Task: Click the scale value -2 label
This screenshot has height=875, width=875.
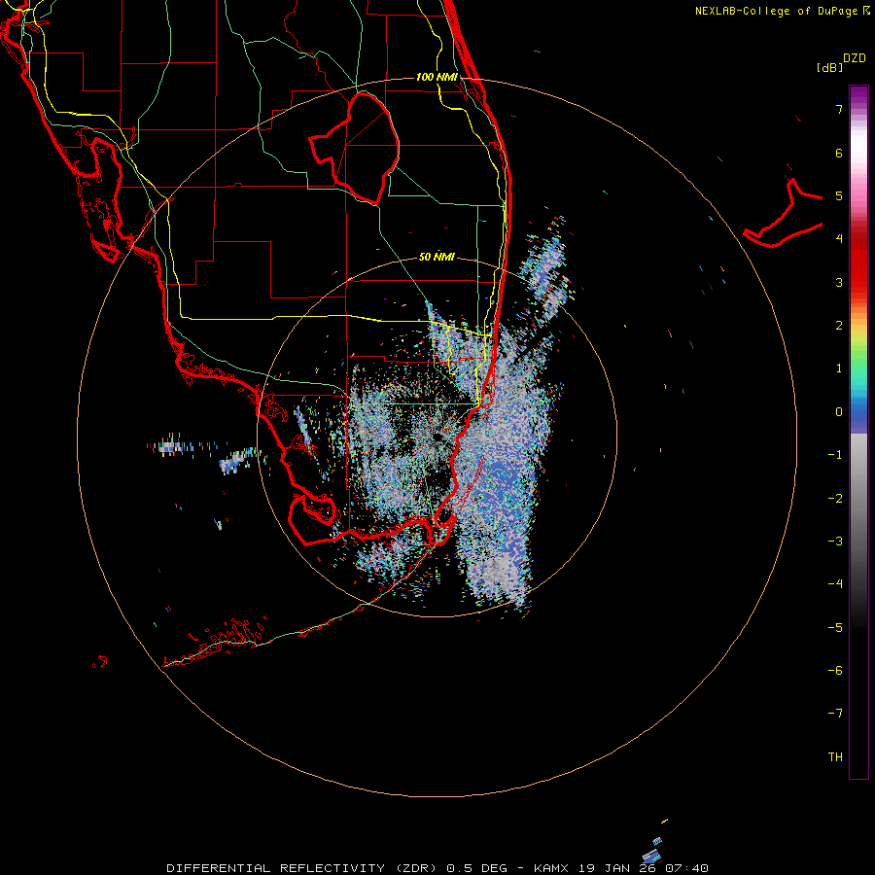Action: (x=835, y=499)
